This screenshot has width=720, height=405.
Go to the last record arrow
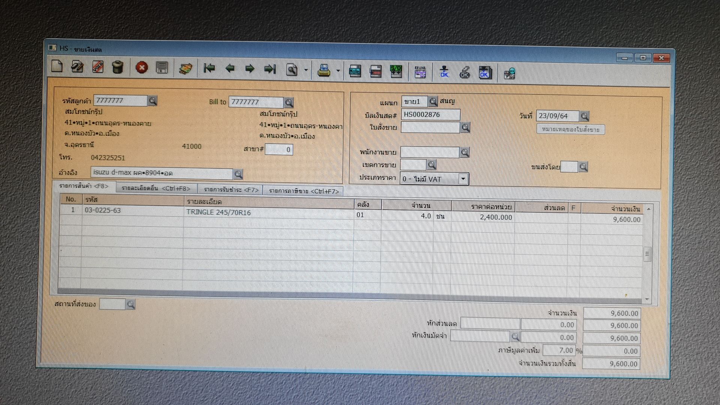(270, 69)
